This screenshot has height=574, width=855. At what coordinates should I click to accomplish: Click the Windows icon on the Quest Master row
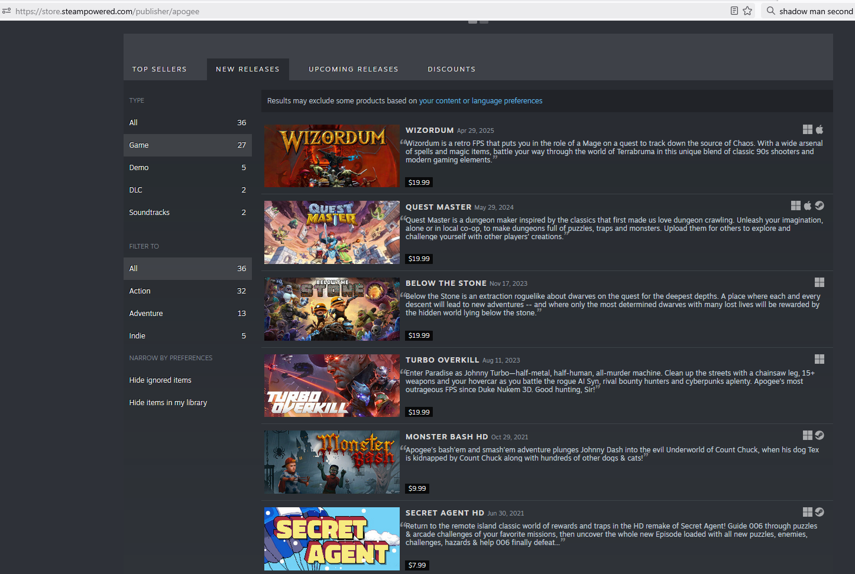click(x=796, y=206)
